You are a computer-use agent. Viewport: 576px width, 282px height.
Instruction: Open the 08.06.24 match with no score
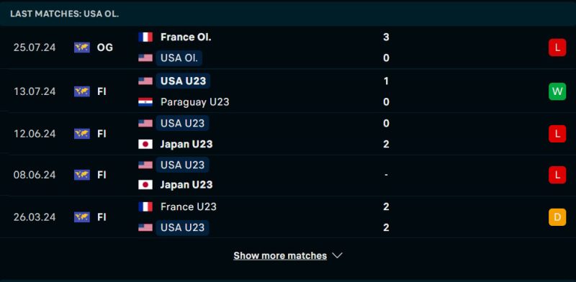(x=288, y=175)
